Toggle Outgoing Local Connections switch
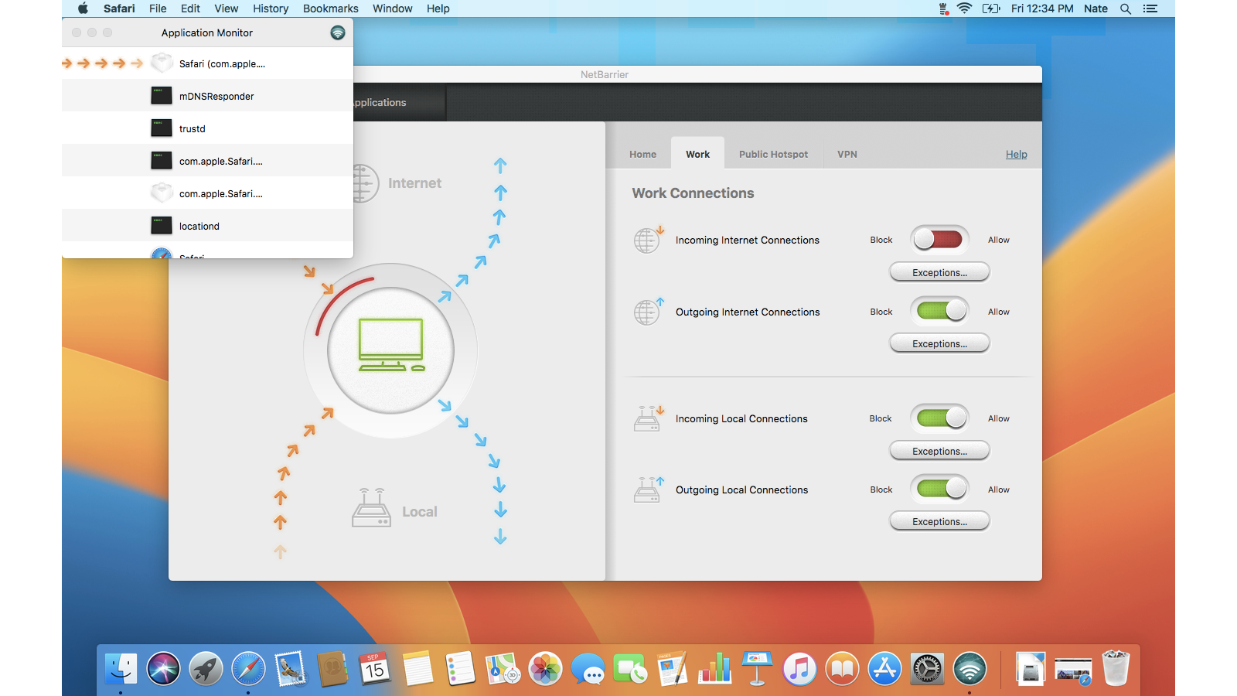This screenshot has height=696, width=1237. [939, 489]
